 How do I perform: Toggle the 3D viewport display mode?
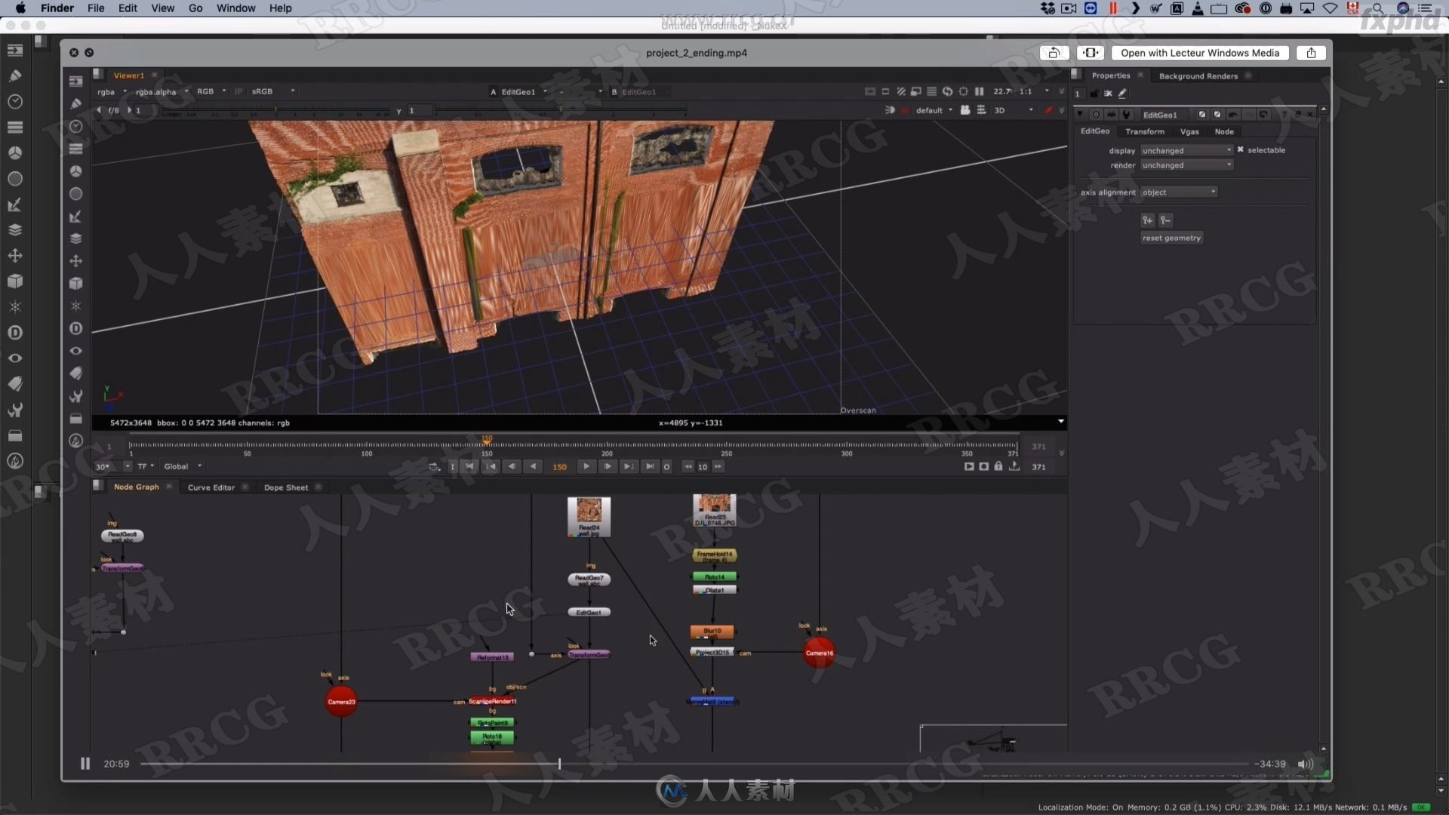(x=998, y=109)
